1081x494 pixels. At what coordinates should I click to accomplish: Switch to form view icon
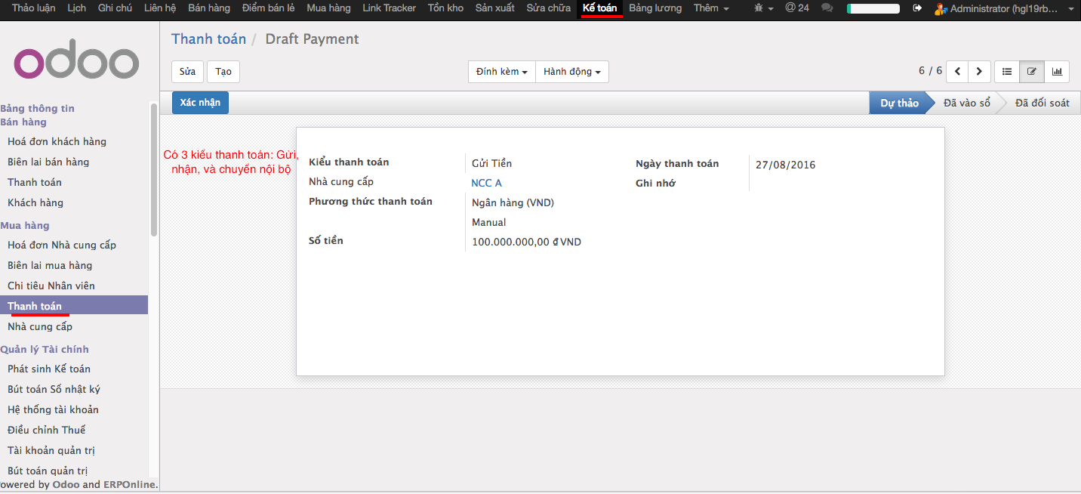pos(1032,71)
